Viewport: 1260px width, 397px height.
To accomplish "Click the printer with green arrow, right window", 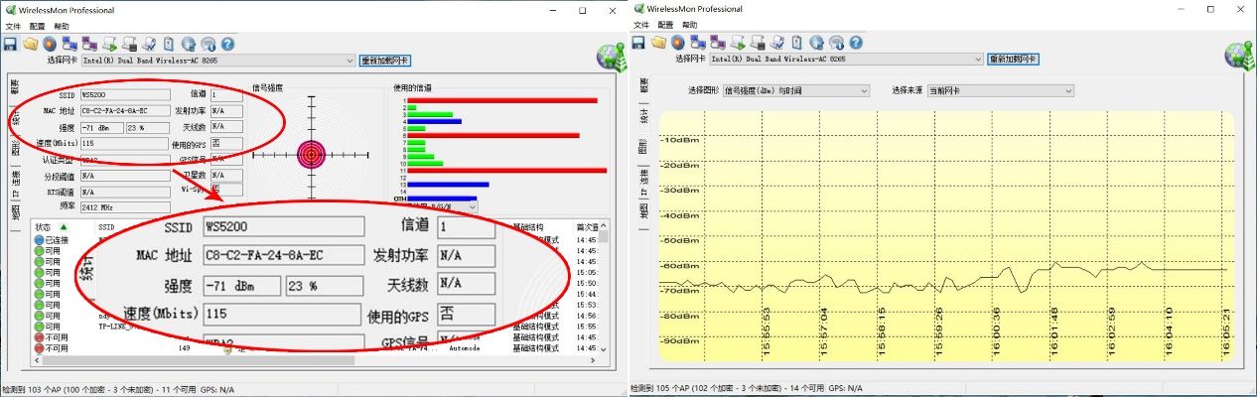I will pos(739,43).
